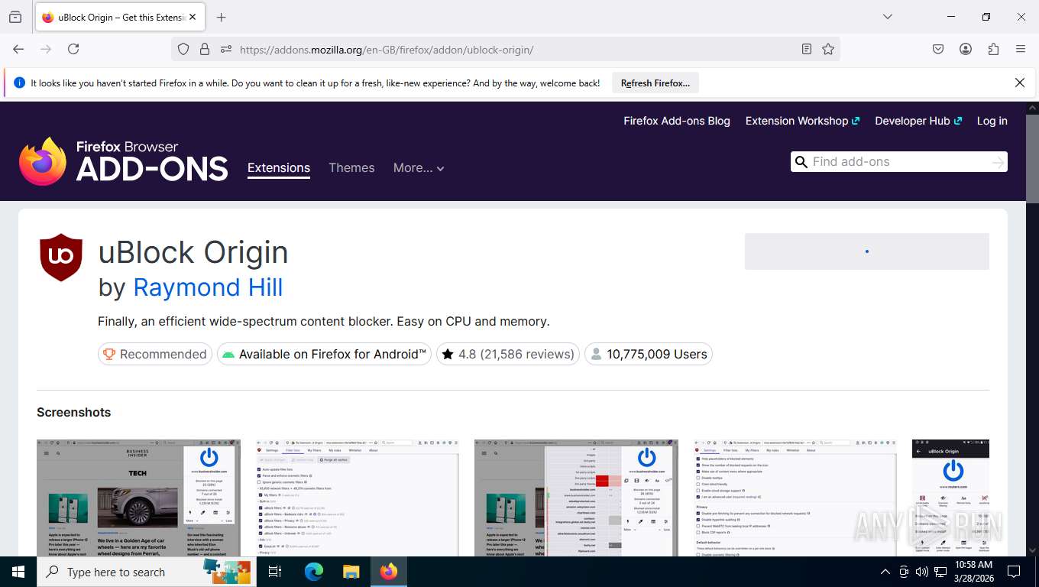Show site security padlock info
This screenshot has height=587, width=1039.
click(x=205, y=49)
